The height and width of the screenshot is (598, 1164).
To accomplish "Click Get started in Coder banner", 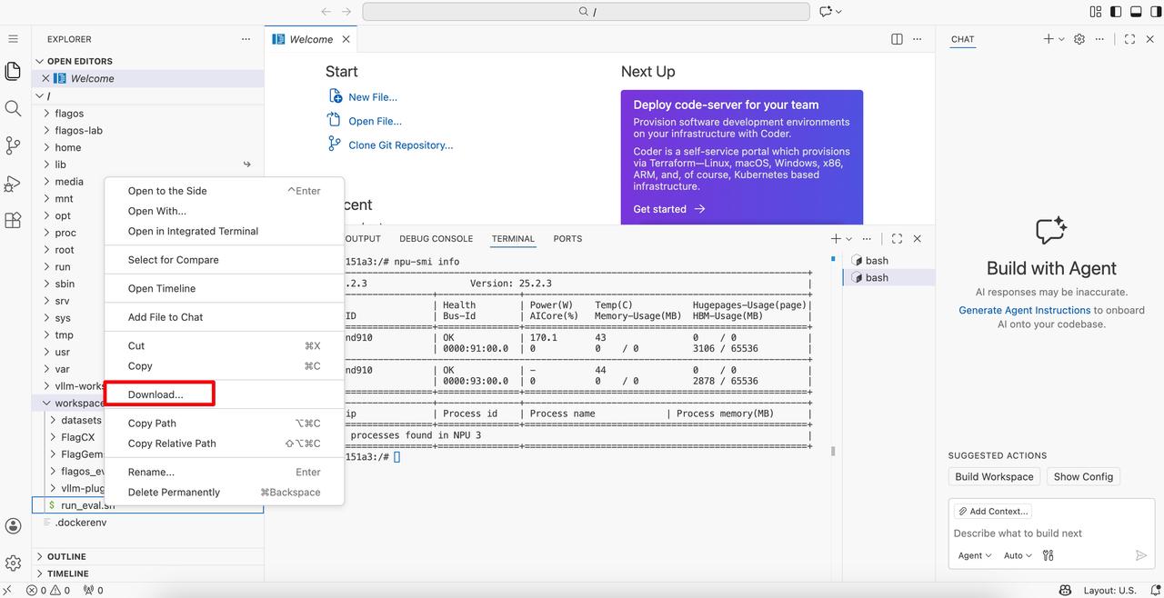I will (669, 209).
